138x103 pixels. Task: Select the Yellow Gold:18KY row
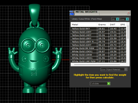[x=98, y=38]
